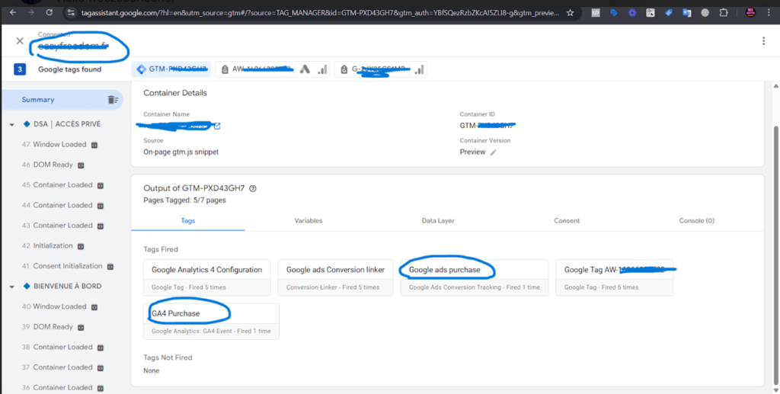Image resolution: width=780 pixels, height=394 pixels.
Task: Click the QR code extension icon
Action: [x=651, y=13]
